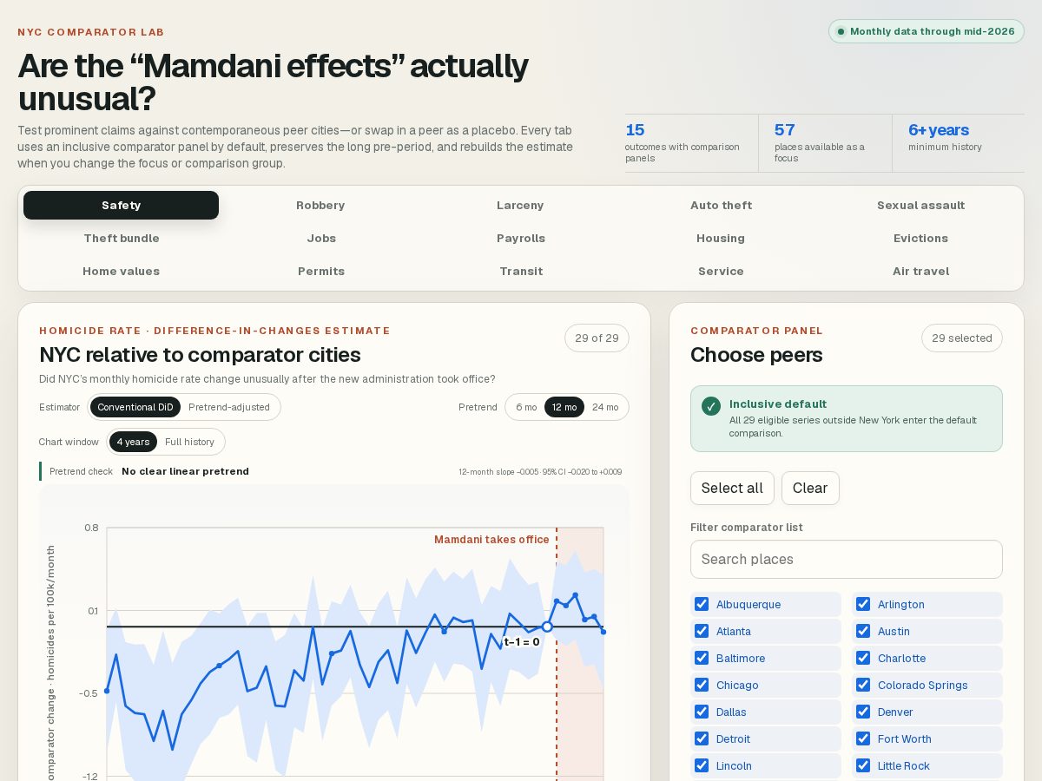Open the Permits tab
Screen dimensions: 1042x781
[x=320, y=272]
